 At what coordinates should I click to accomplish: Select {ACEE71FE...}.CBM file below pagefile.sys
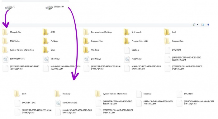pyautogui.click(x=102, y=68)
